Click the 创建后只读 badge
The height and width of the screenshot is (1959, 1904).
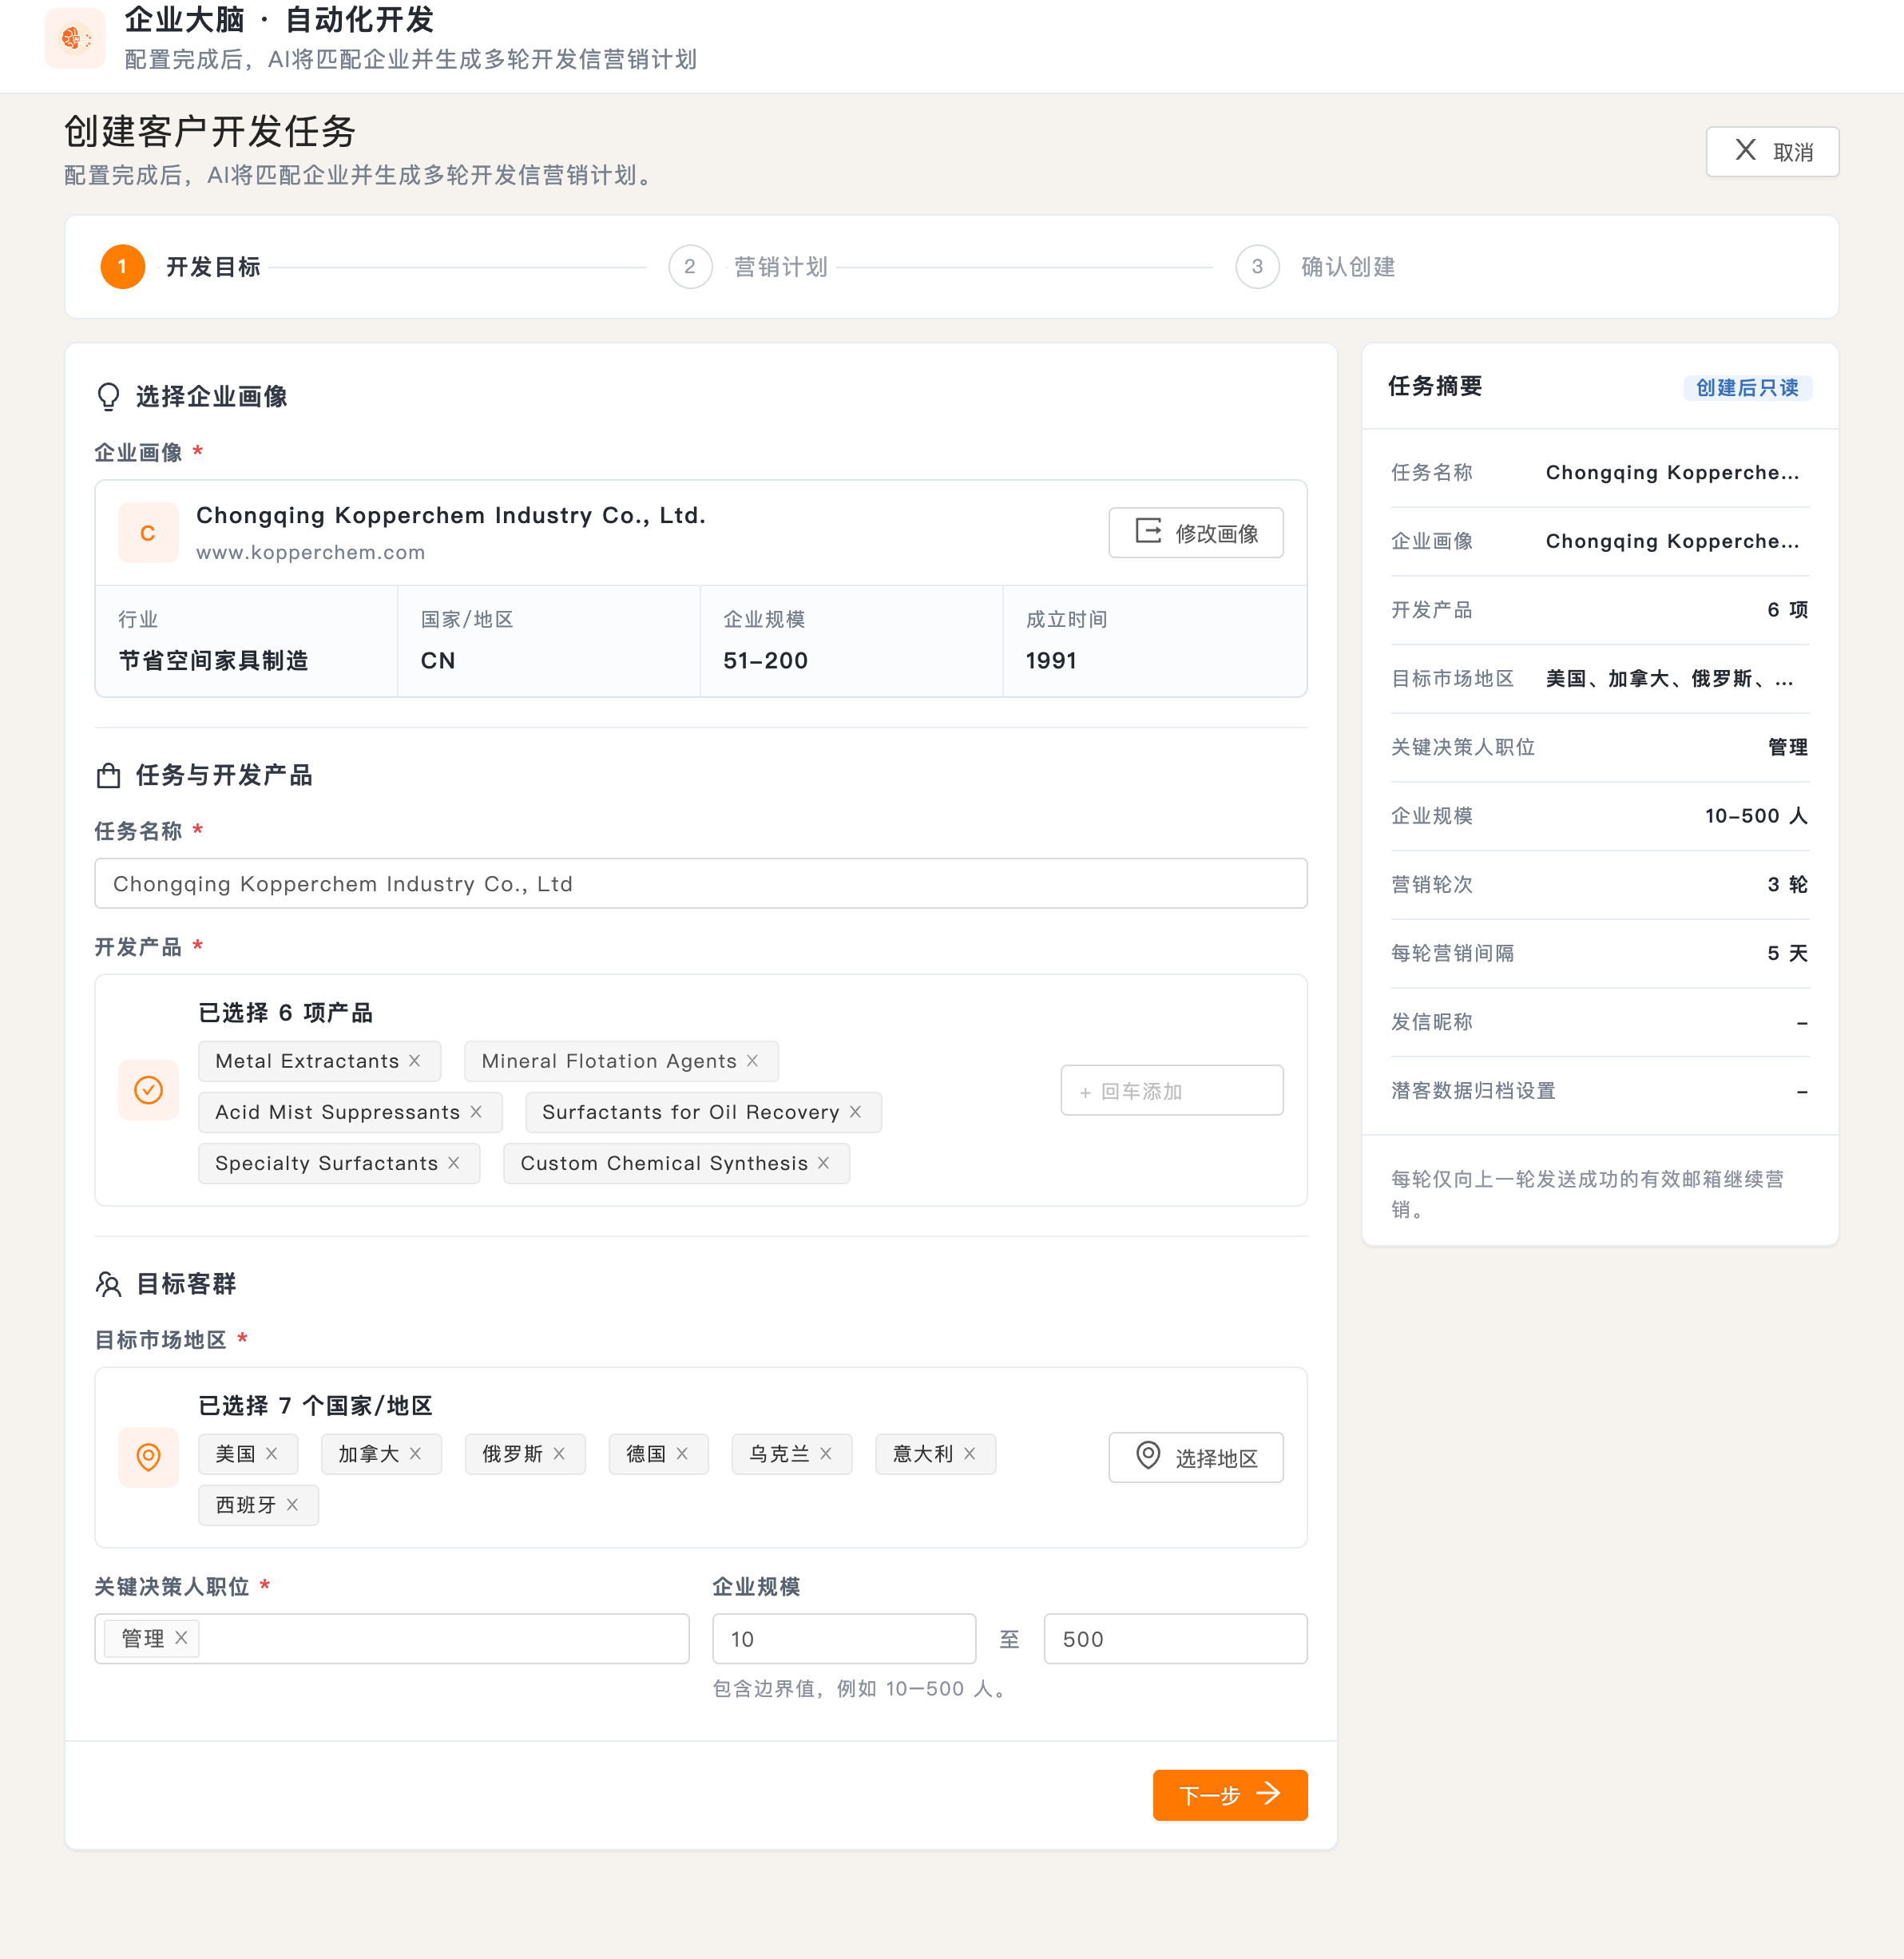[x=1747, y=388]
